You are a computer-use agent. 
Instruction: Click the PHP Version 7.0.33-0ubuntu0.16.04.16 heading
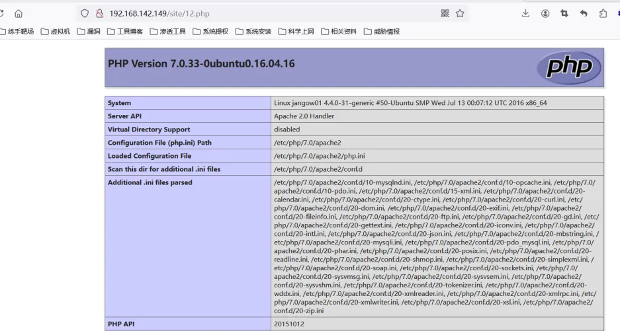click(x=201, y=63)
